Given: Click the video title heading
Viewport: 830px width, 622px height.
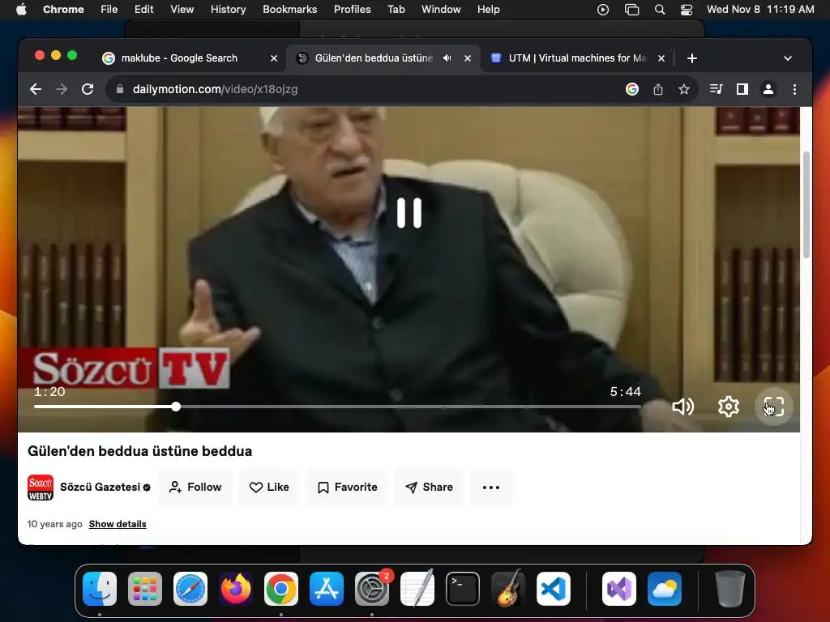Looking at the screenshot, I should pos(139,451).
